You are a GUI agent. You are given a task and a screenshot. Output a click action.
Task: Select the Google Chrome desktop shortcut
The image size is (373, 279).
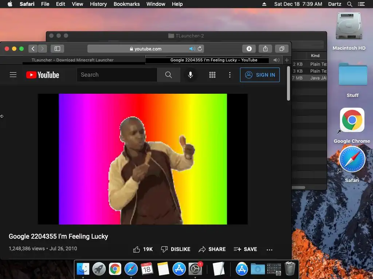pos(352,125)
